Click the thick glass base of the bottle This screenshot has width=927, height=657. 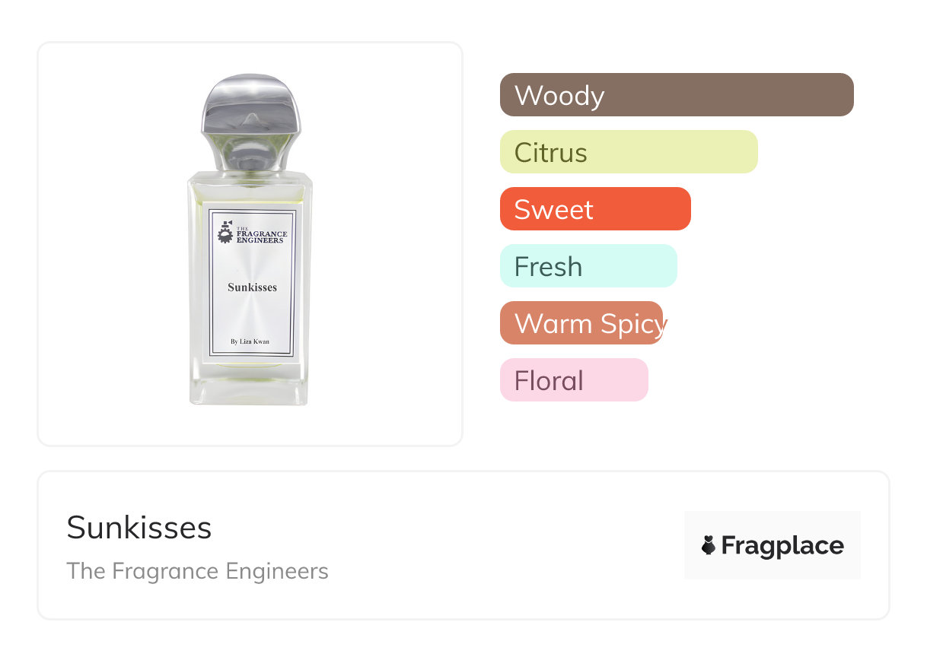click(250, 391)
